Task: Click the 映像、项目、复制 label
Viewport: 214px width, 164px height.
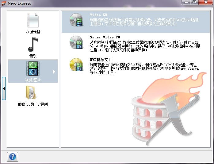Action: pos(33,104)
